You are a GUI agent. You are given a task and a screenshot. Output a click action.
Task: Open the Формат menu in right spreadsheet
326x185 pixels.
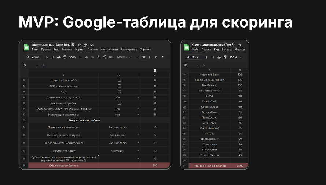coord(240,50)
